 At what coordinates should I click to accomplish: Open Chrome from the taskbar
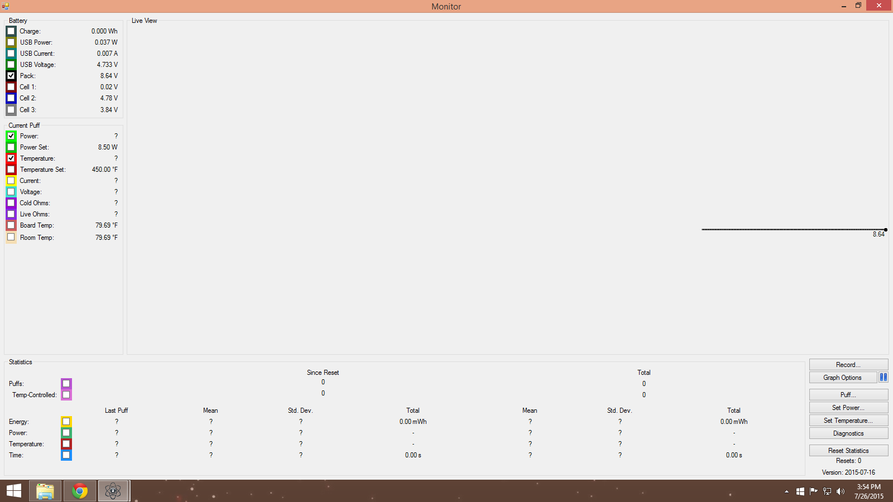point(80,491)
